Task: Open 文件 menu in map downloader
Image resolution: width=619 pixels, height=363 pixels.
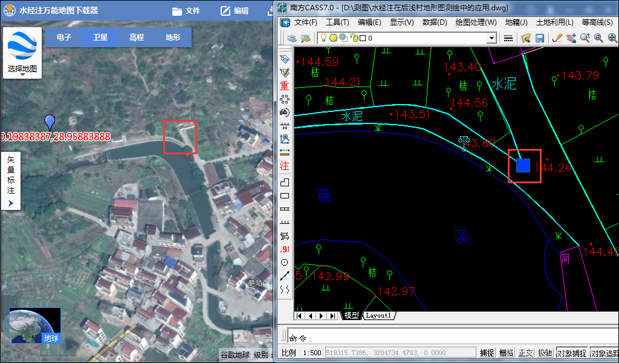Action: (x=186, y=11)
